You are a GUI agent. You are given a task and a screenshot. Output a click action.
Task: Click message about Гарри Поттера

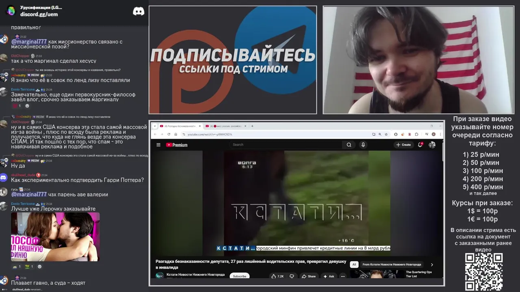pos(77,180)
